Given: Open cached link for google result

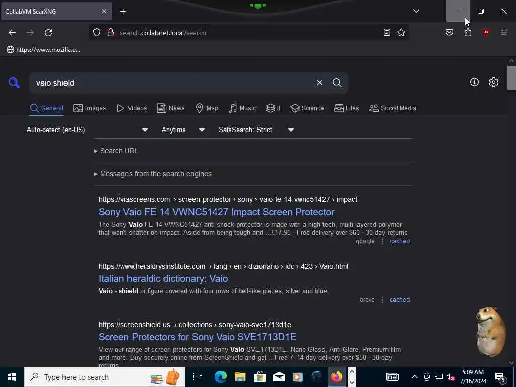Looking at the screenshot, I should coord(400,241).
